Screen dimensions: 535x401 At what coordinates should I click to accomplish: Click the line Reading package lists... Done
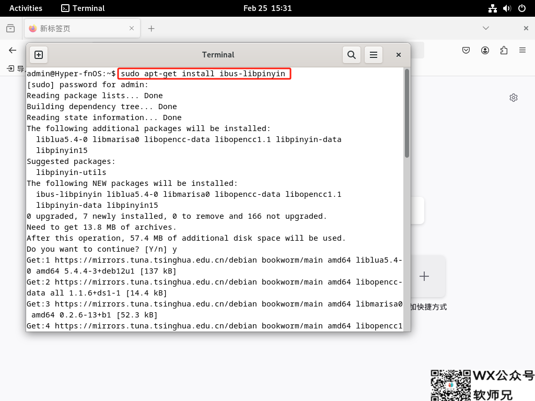[x=95, y=96]
